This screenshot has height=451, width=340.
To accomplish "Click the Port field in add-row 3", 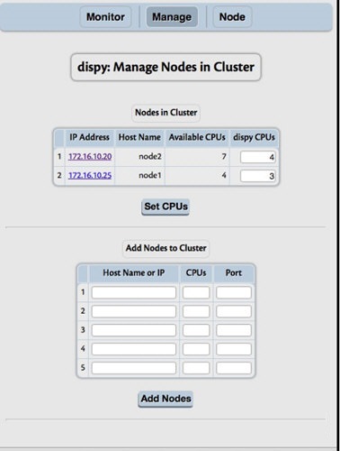I will point(234,330).
